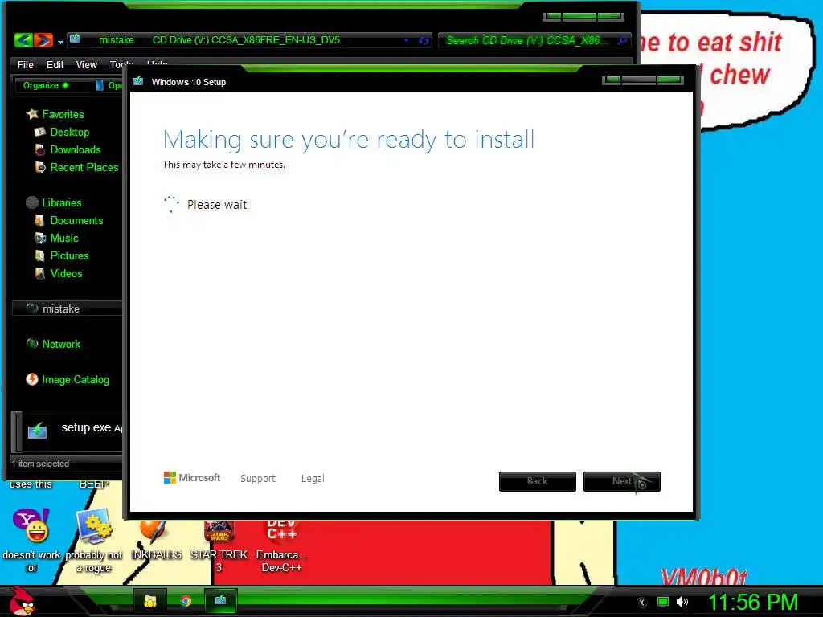
Task: Click the Back button in Windows 10 Setup
Action: tap(538, 482)
